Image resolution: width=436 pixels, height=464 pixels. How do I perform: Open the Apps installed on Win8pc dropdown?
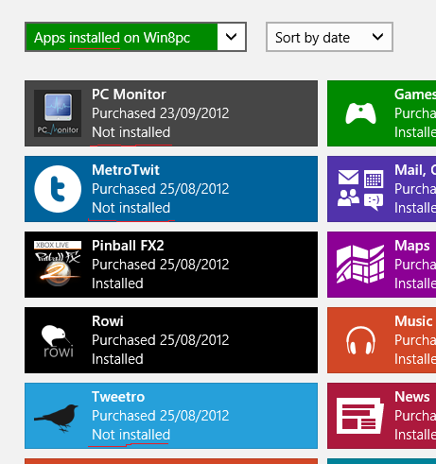(x=135, y=37)
